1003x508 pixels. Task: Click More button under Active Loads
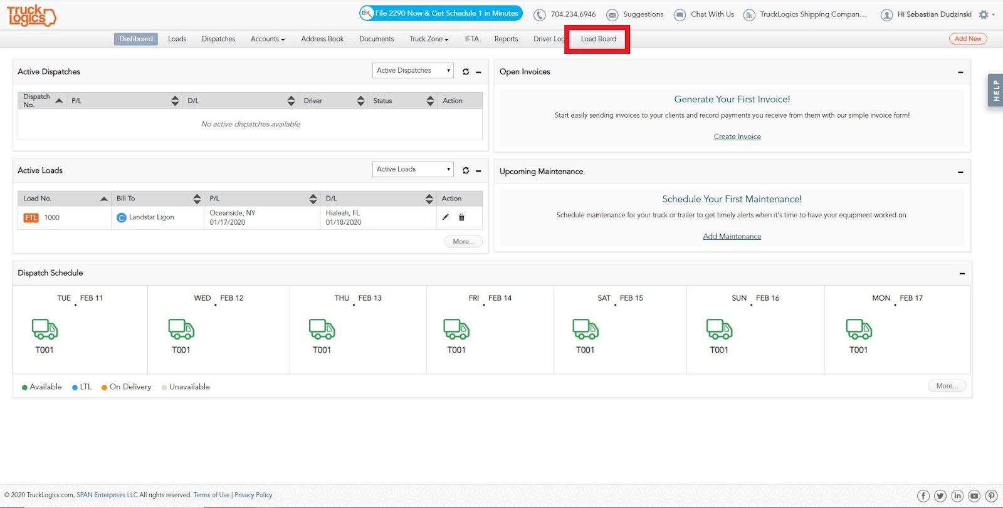463,242
